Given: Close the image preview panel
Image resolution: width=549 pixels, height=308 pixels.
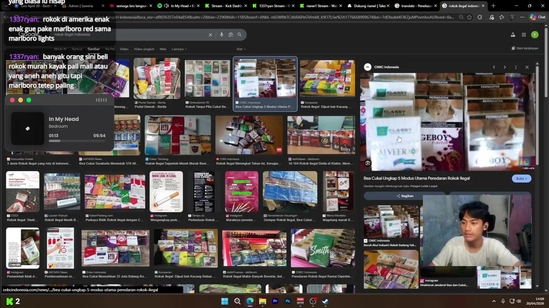Looking at the screenshot, I should (527, 67).
